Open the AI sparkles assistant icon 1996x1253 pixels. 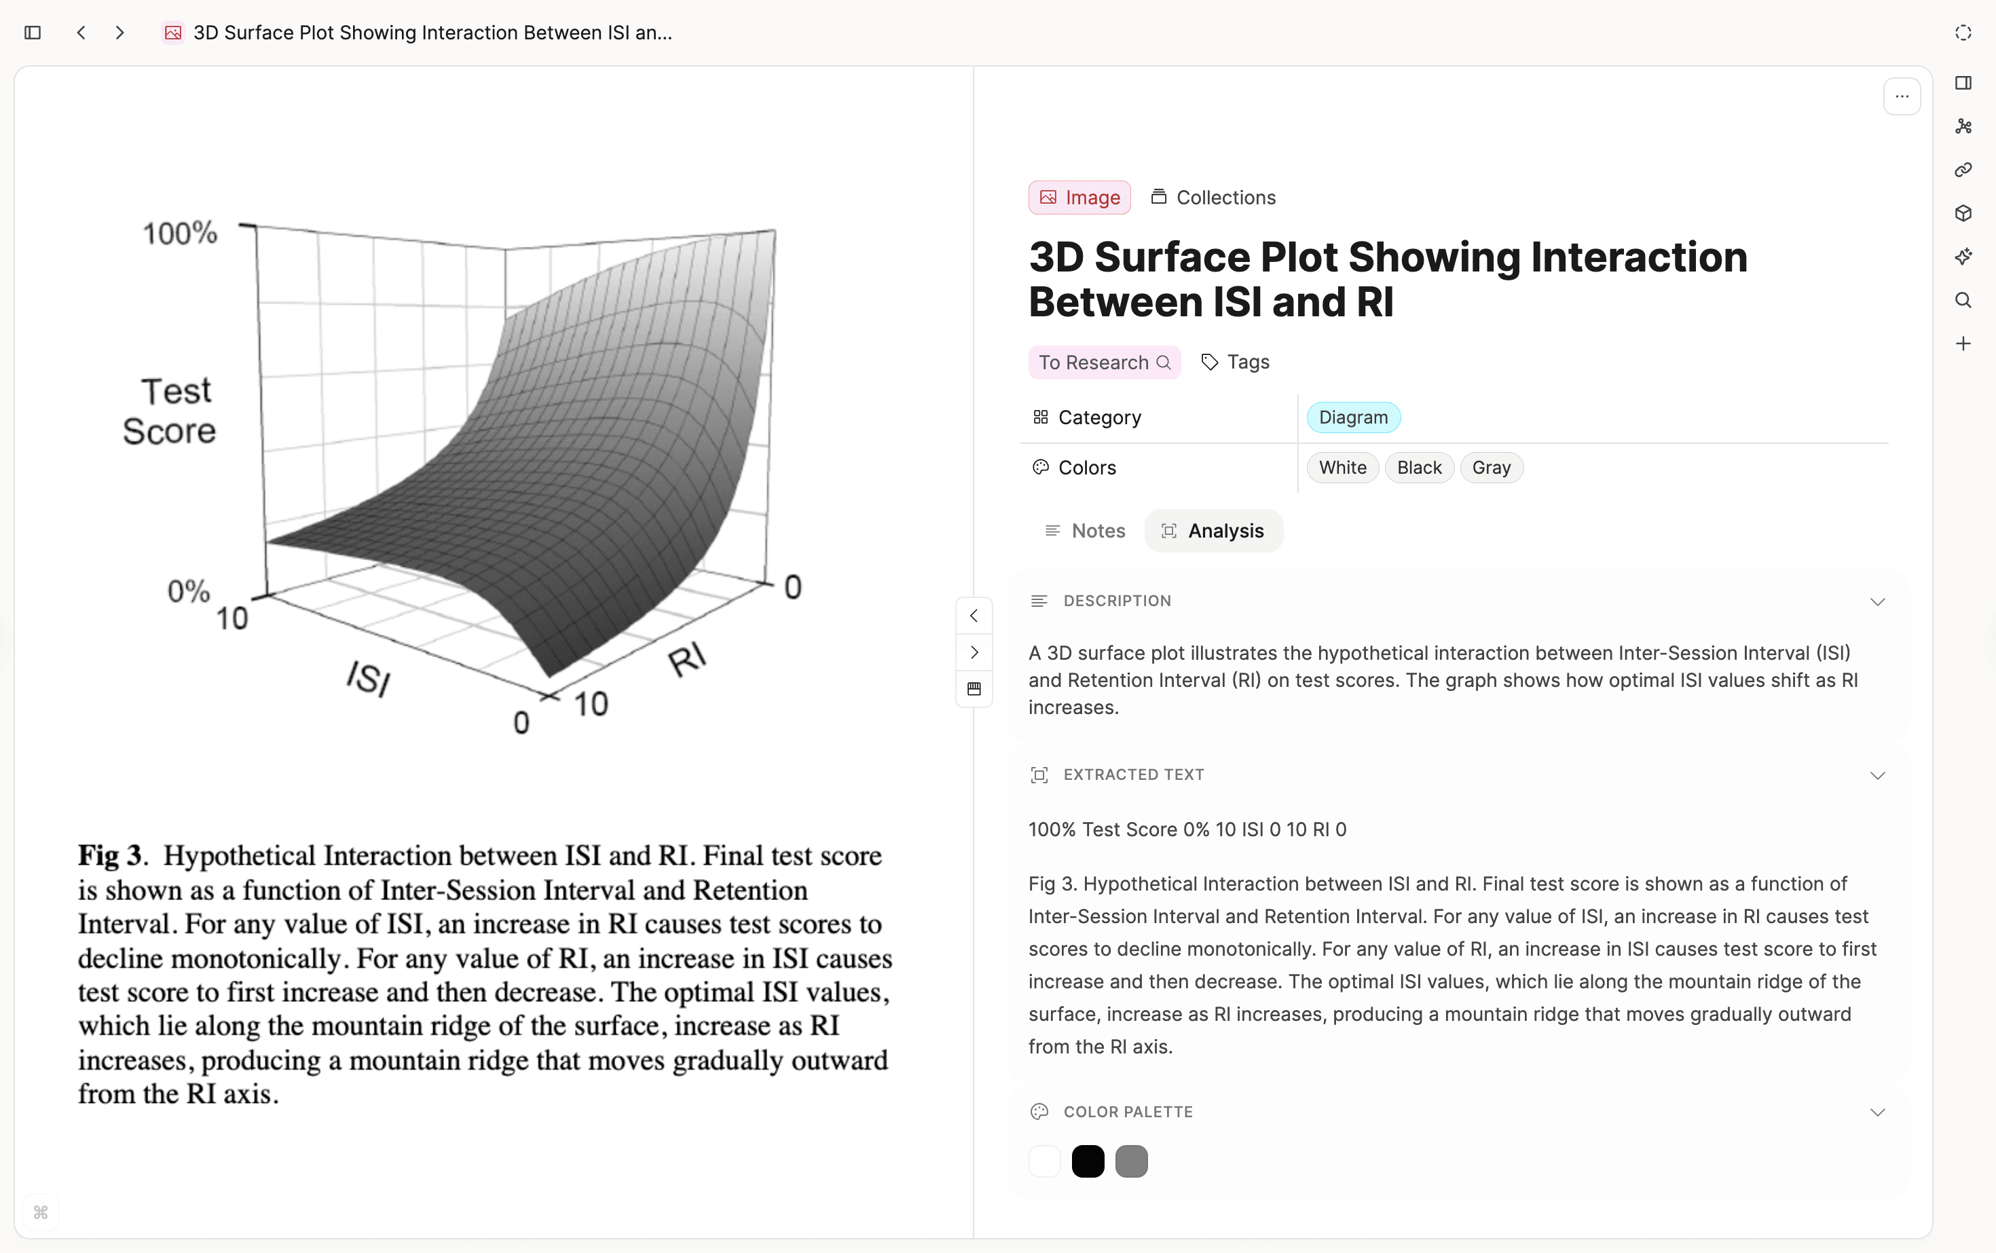[x=1963, y=256]
